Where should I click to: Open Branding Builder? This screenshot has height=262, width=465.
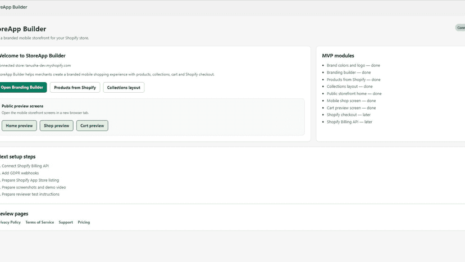22,87
